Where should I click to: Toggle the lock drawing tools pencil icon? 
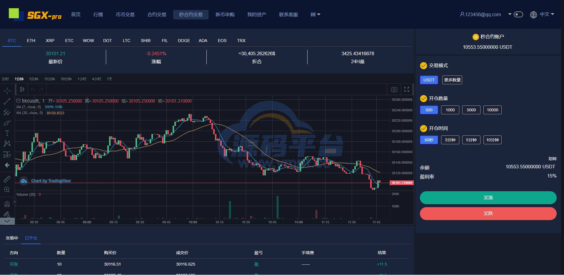[7, 214]
